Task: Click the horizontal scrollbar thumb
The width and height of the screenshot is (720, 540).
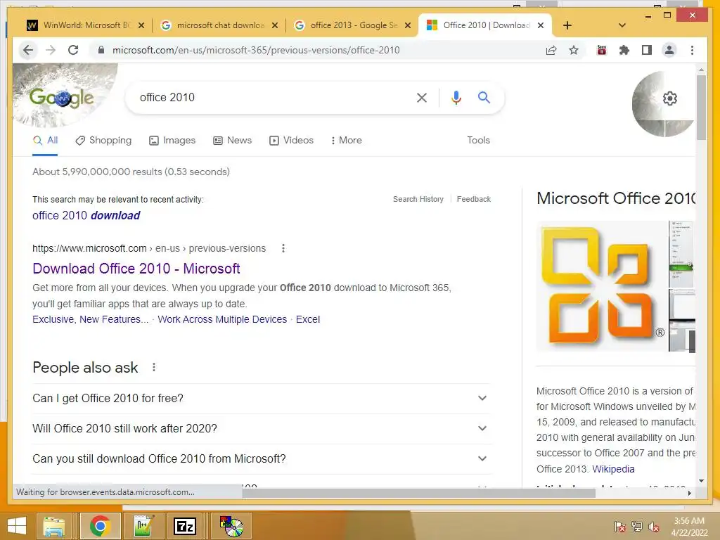Action: 419,493
